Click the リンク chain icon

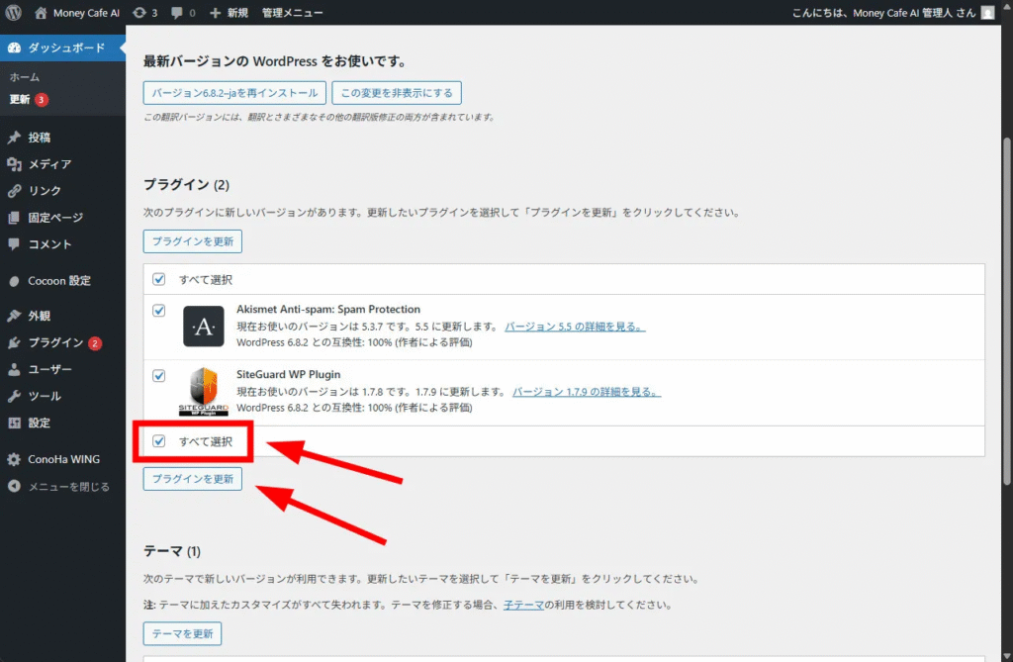14,191
